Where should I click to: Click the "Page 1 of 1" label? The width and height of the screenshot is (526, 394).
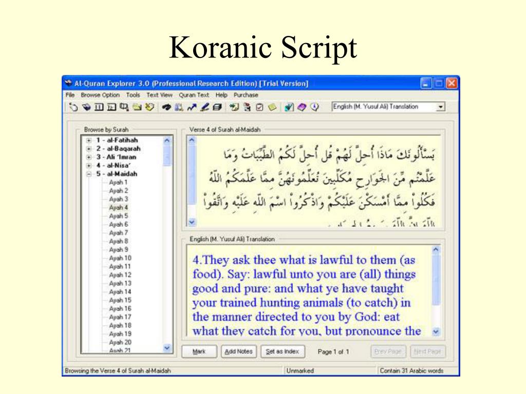[x=333, y=352]
